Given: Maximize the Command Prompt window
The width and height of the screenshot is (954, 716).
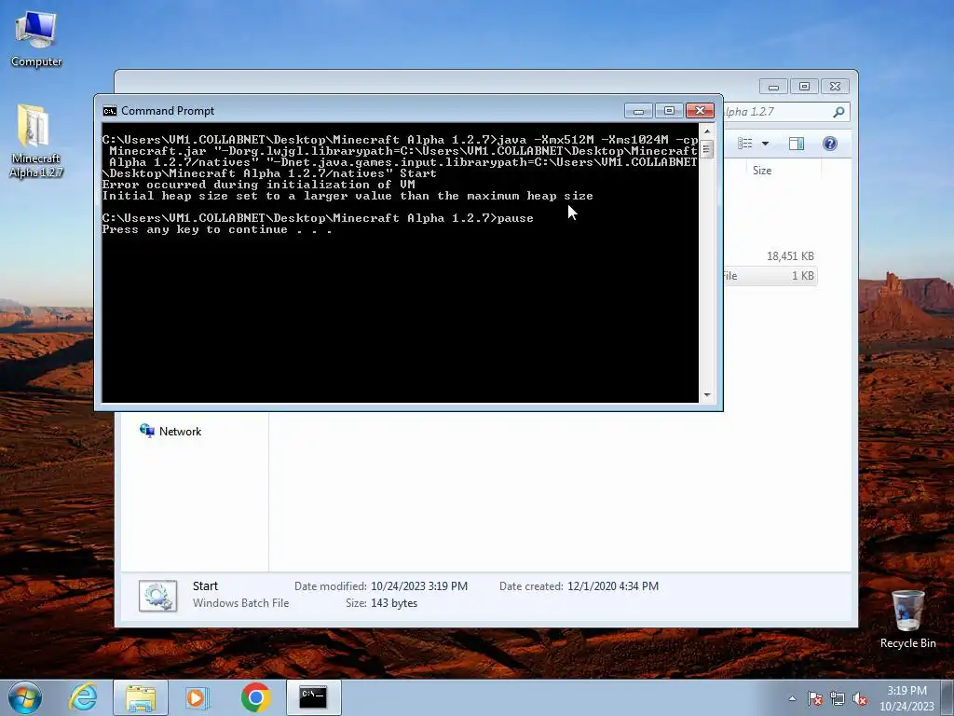Looking at the screenshot, I should [669, 111].
